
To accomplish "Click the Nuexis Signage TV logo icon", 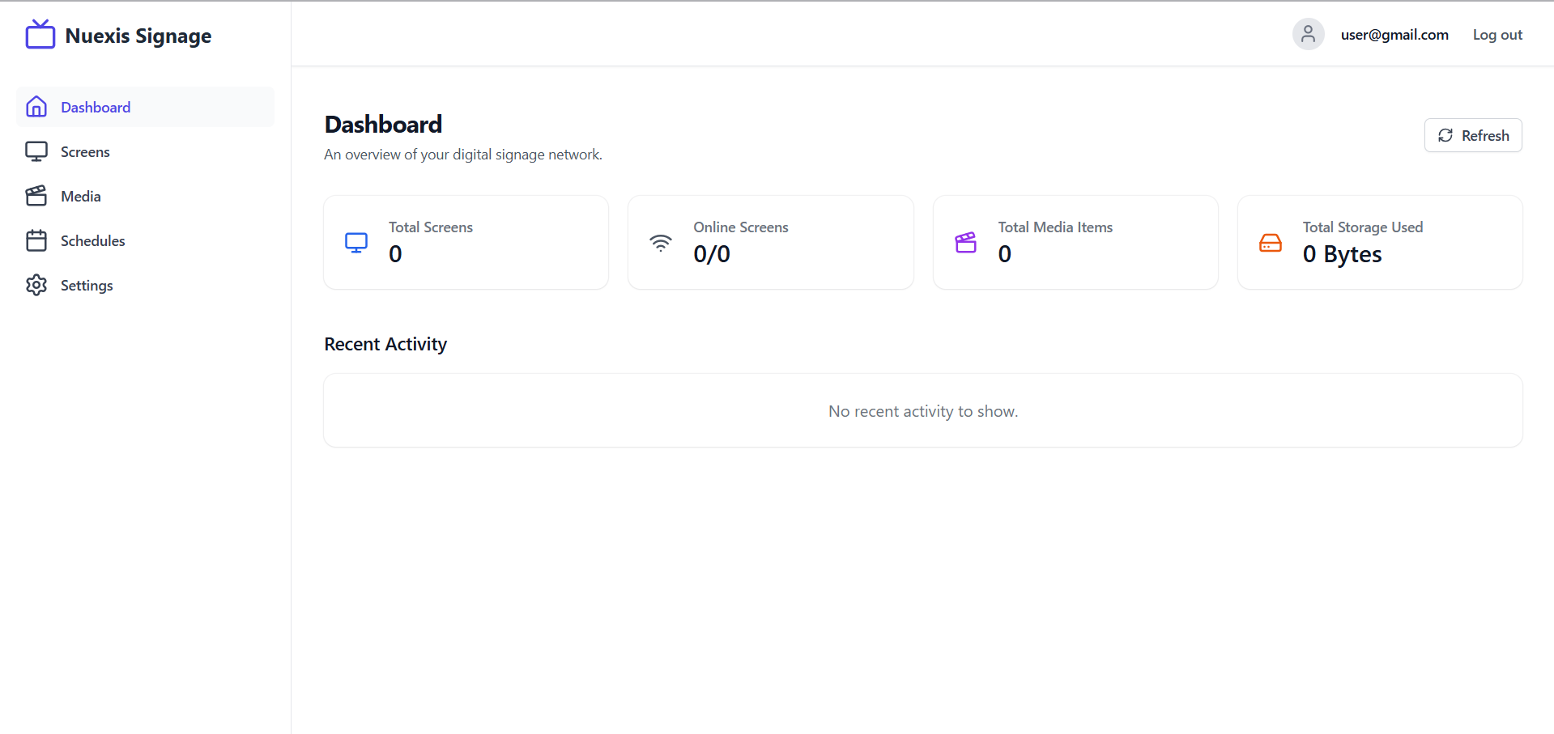I will (x=40, y=35).
